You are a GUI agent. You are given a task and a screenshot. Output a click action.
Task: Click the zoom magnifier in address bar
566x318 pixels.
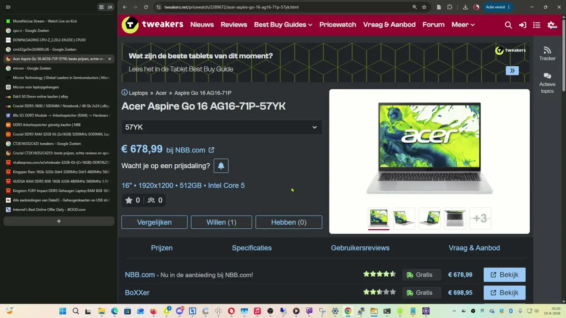(414, 7)
